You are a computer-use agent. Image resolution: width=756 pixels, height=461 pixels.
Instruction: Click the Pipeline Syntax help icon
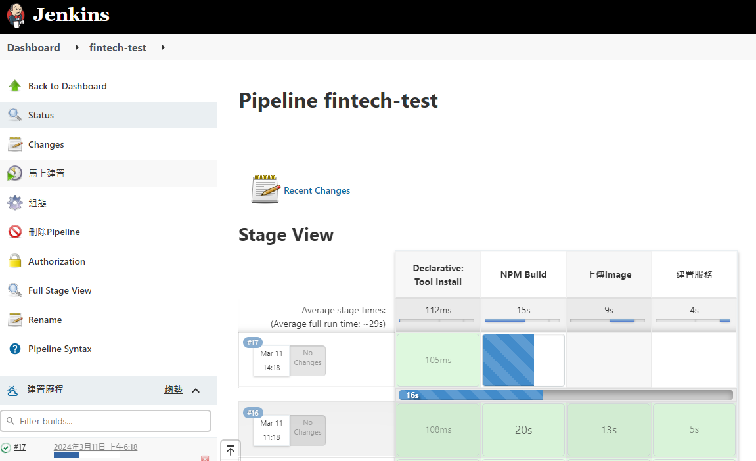click(15, 349)
